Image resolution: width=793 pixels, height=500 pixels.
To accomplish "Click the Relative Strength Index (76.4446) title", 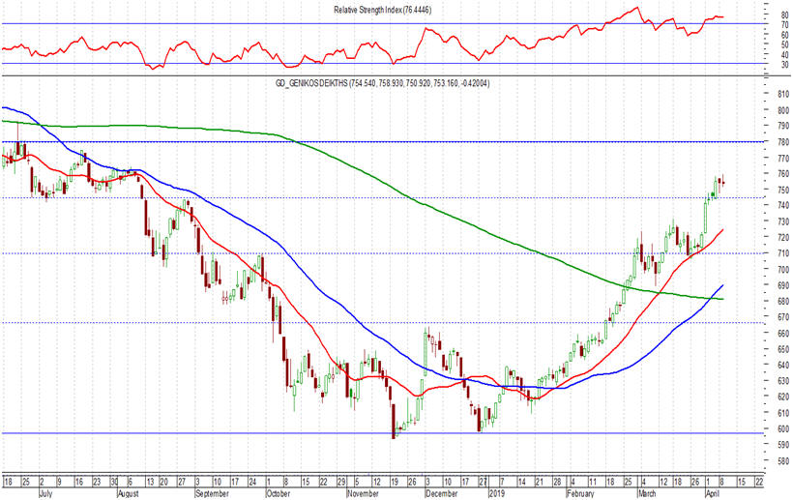I will click(382, 10).
